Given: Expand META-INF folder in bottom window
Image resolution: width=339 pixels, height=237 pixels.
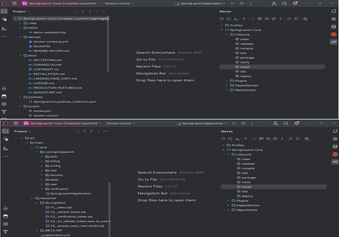Looking at the screenshot, I should [x=37, y=231].
